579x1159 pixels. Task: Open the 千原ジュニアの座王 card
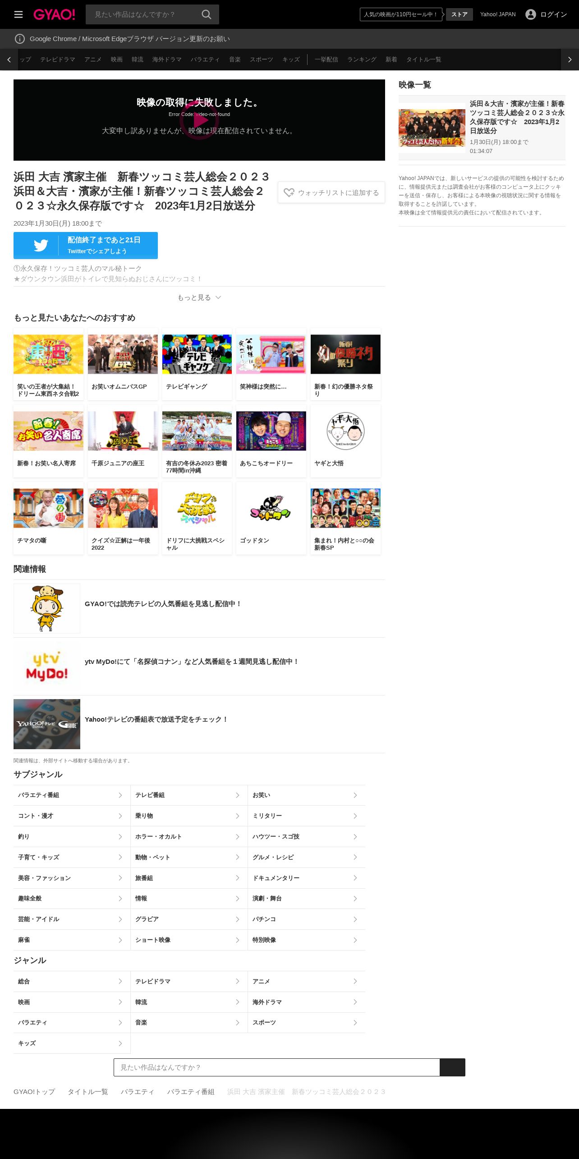123,441
